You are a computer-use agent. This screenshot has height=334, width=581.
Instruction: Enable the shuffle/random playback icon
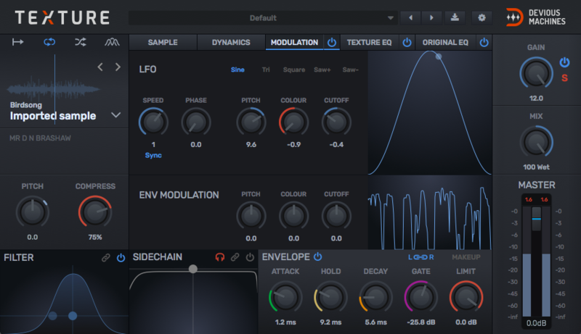pos(81,42)
